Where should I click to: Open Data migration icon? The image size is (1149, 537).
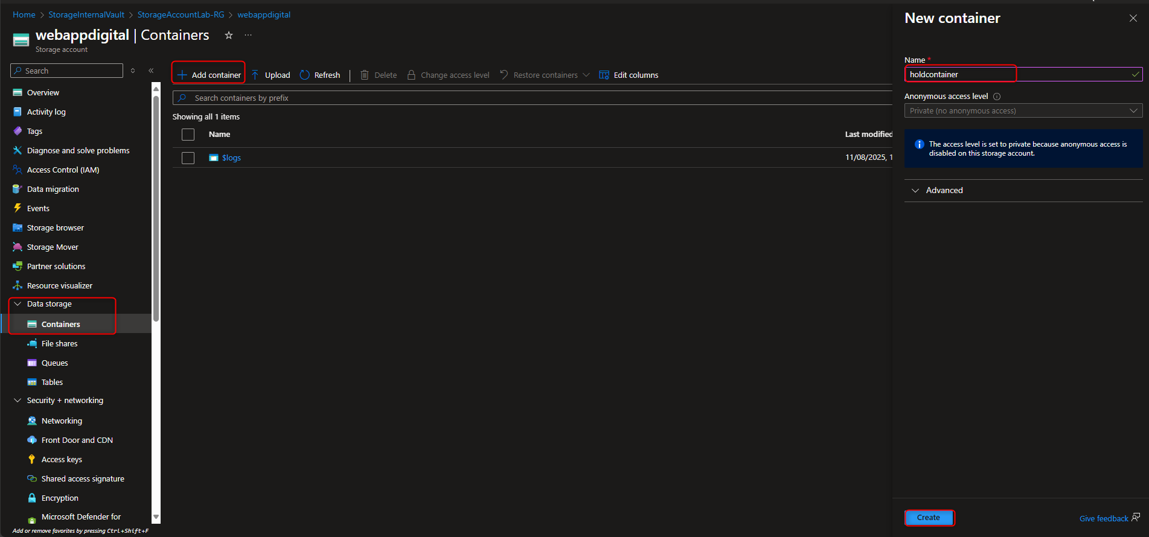point(18,189)
